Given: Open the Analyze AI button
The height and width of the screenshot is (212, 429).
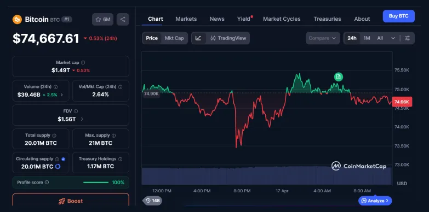Looking at the screenshot, I should 375,201.
